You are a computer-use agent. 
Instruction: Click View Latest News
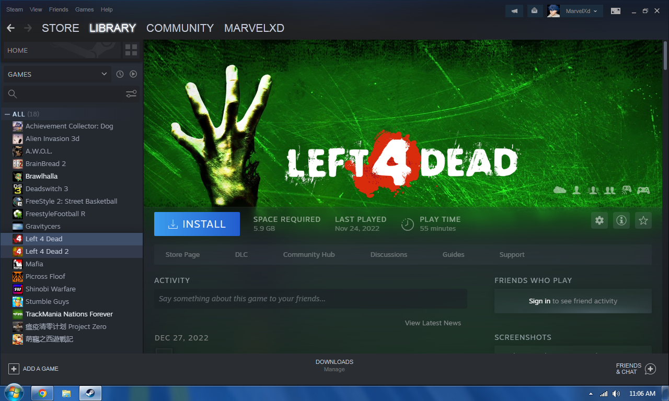click(433, 323)
